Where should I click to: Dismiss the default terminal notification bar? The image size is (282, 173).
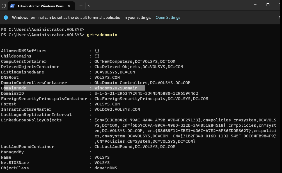pos(279,17)
